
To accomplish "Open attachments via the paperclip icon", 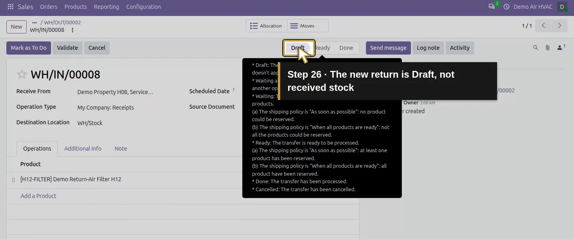I will coord(548,48).
